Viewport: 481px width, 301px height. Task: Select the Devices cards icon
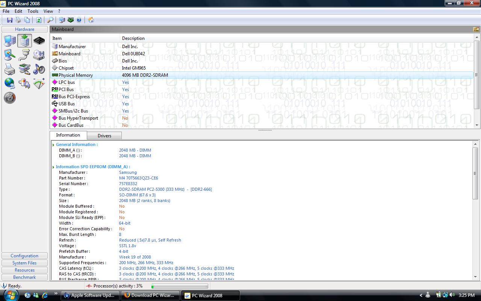click(x=24, y=69)
